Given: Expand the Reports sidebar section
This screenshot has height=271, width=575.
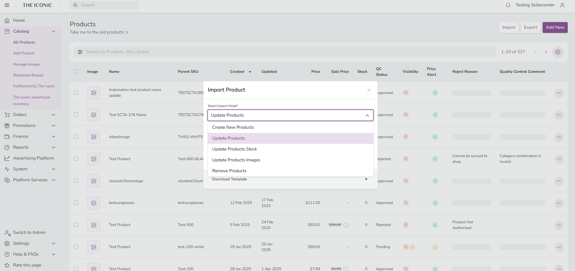Looking at the screenshot, I should (x=54, y=147).
